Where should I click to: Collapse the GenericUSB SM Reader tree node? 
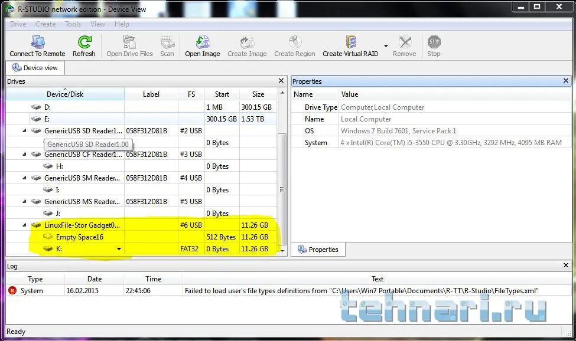tap(24, 178)
